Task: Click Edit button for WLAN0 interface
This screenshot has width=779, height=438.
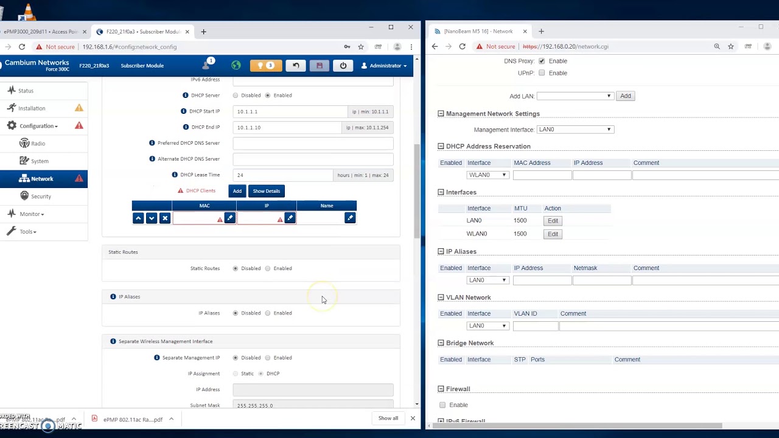Action: coord(553,234)
